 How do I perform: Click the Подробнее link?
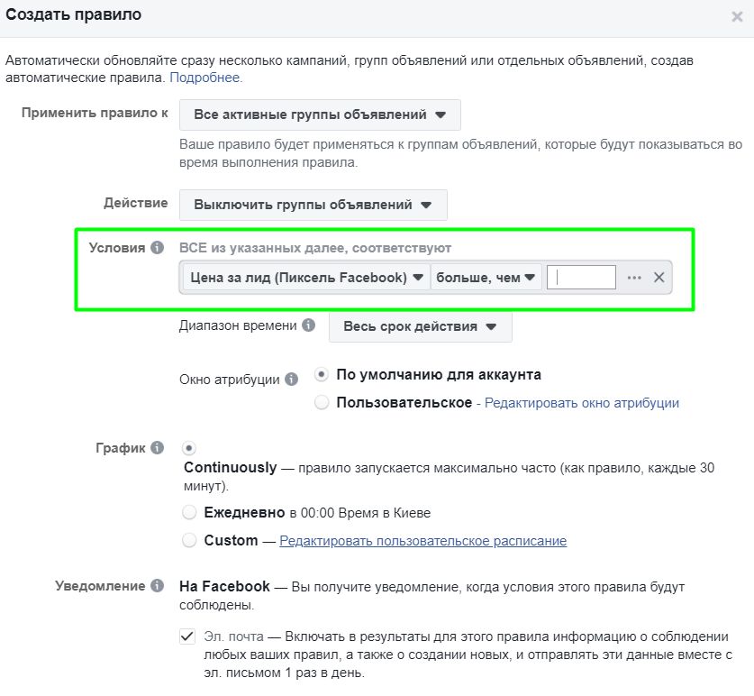pyautogui.click(x=207, y=78)
